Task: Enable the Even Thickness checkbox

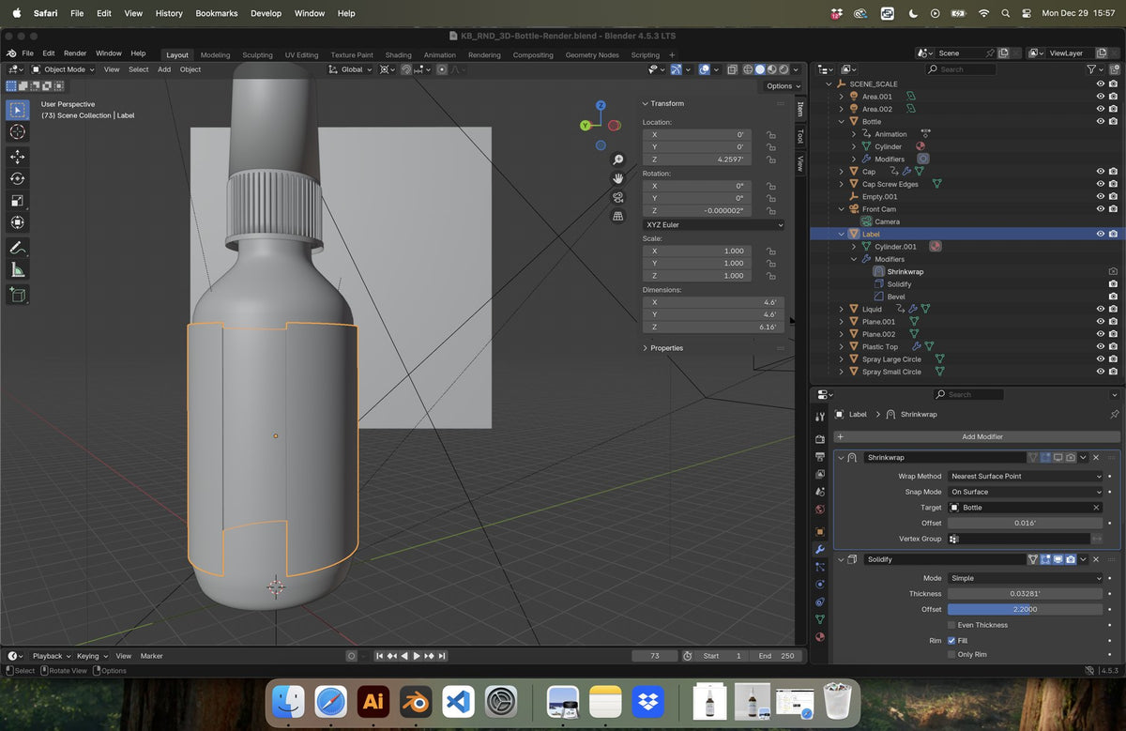Action: [951, 625]
